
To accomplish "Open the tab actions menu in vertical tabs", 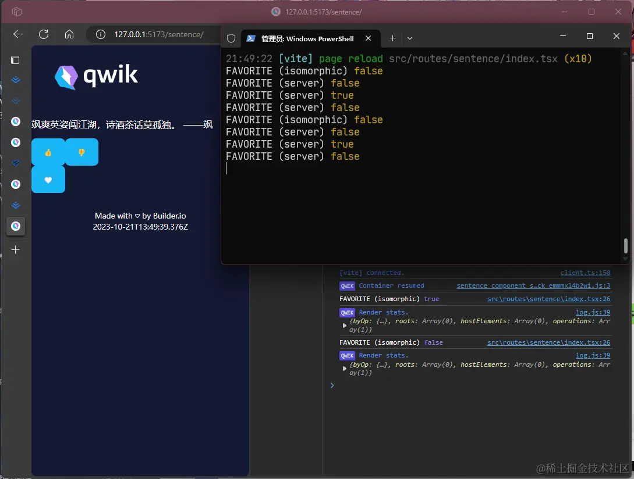I will [x=15, y=60].
